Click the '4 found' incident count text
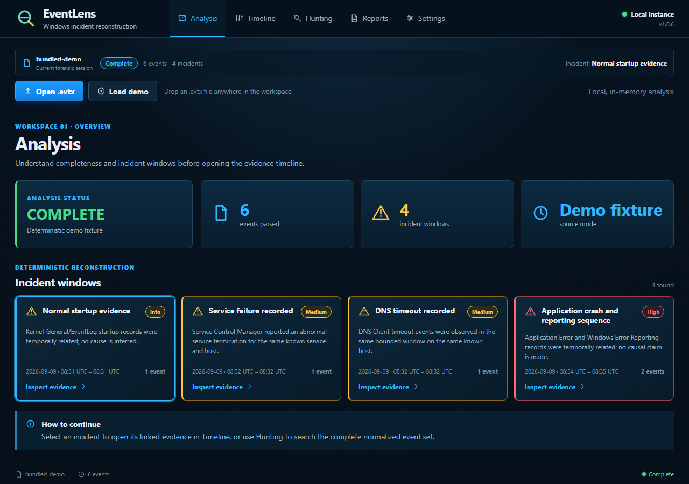The height and width of the screenshot is (484, 689). pyautogui.click(x=663, y=285)
